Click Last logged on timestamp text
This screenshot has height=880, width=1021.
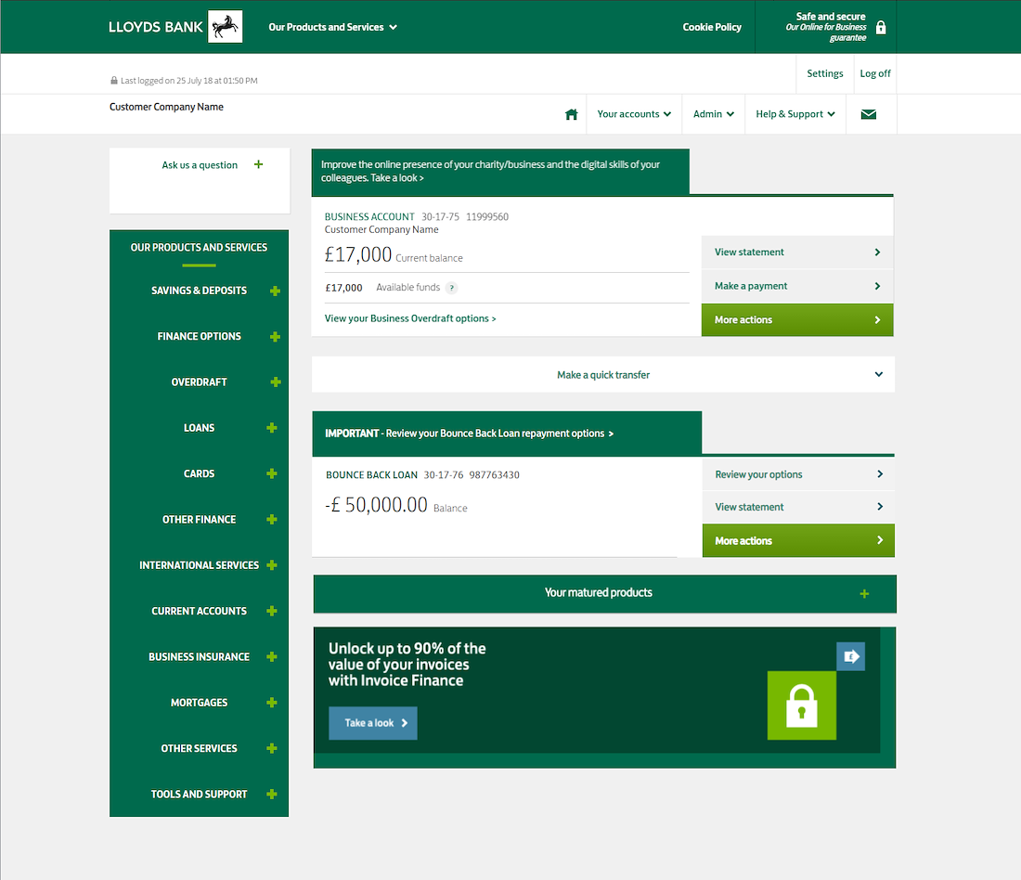[188, 81]
